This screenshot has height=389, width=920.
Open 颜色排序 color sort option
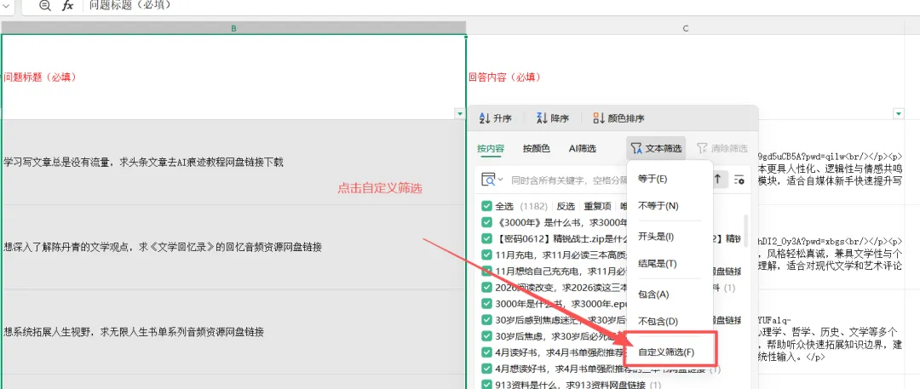point(618,118)
